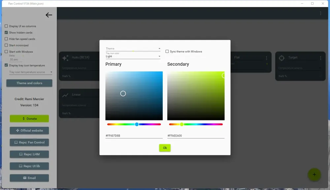This screenshot has height=190, width=330.
Task: Click the Primary hue slider handle
Action: [x=137, y=124]
